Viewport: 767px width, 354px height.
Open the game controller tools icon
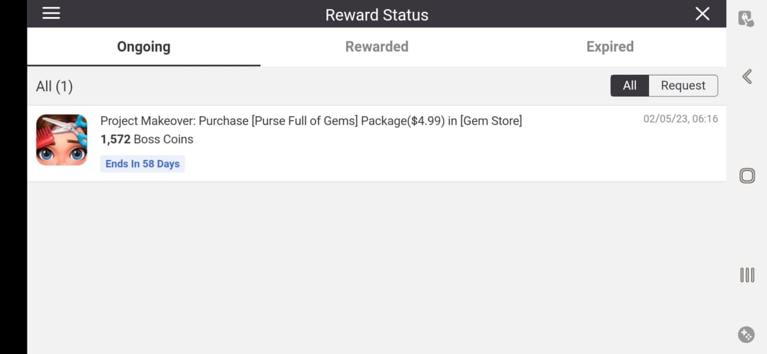746,334
